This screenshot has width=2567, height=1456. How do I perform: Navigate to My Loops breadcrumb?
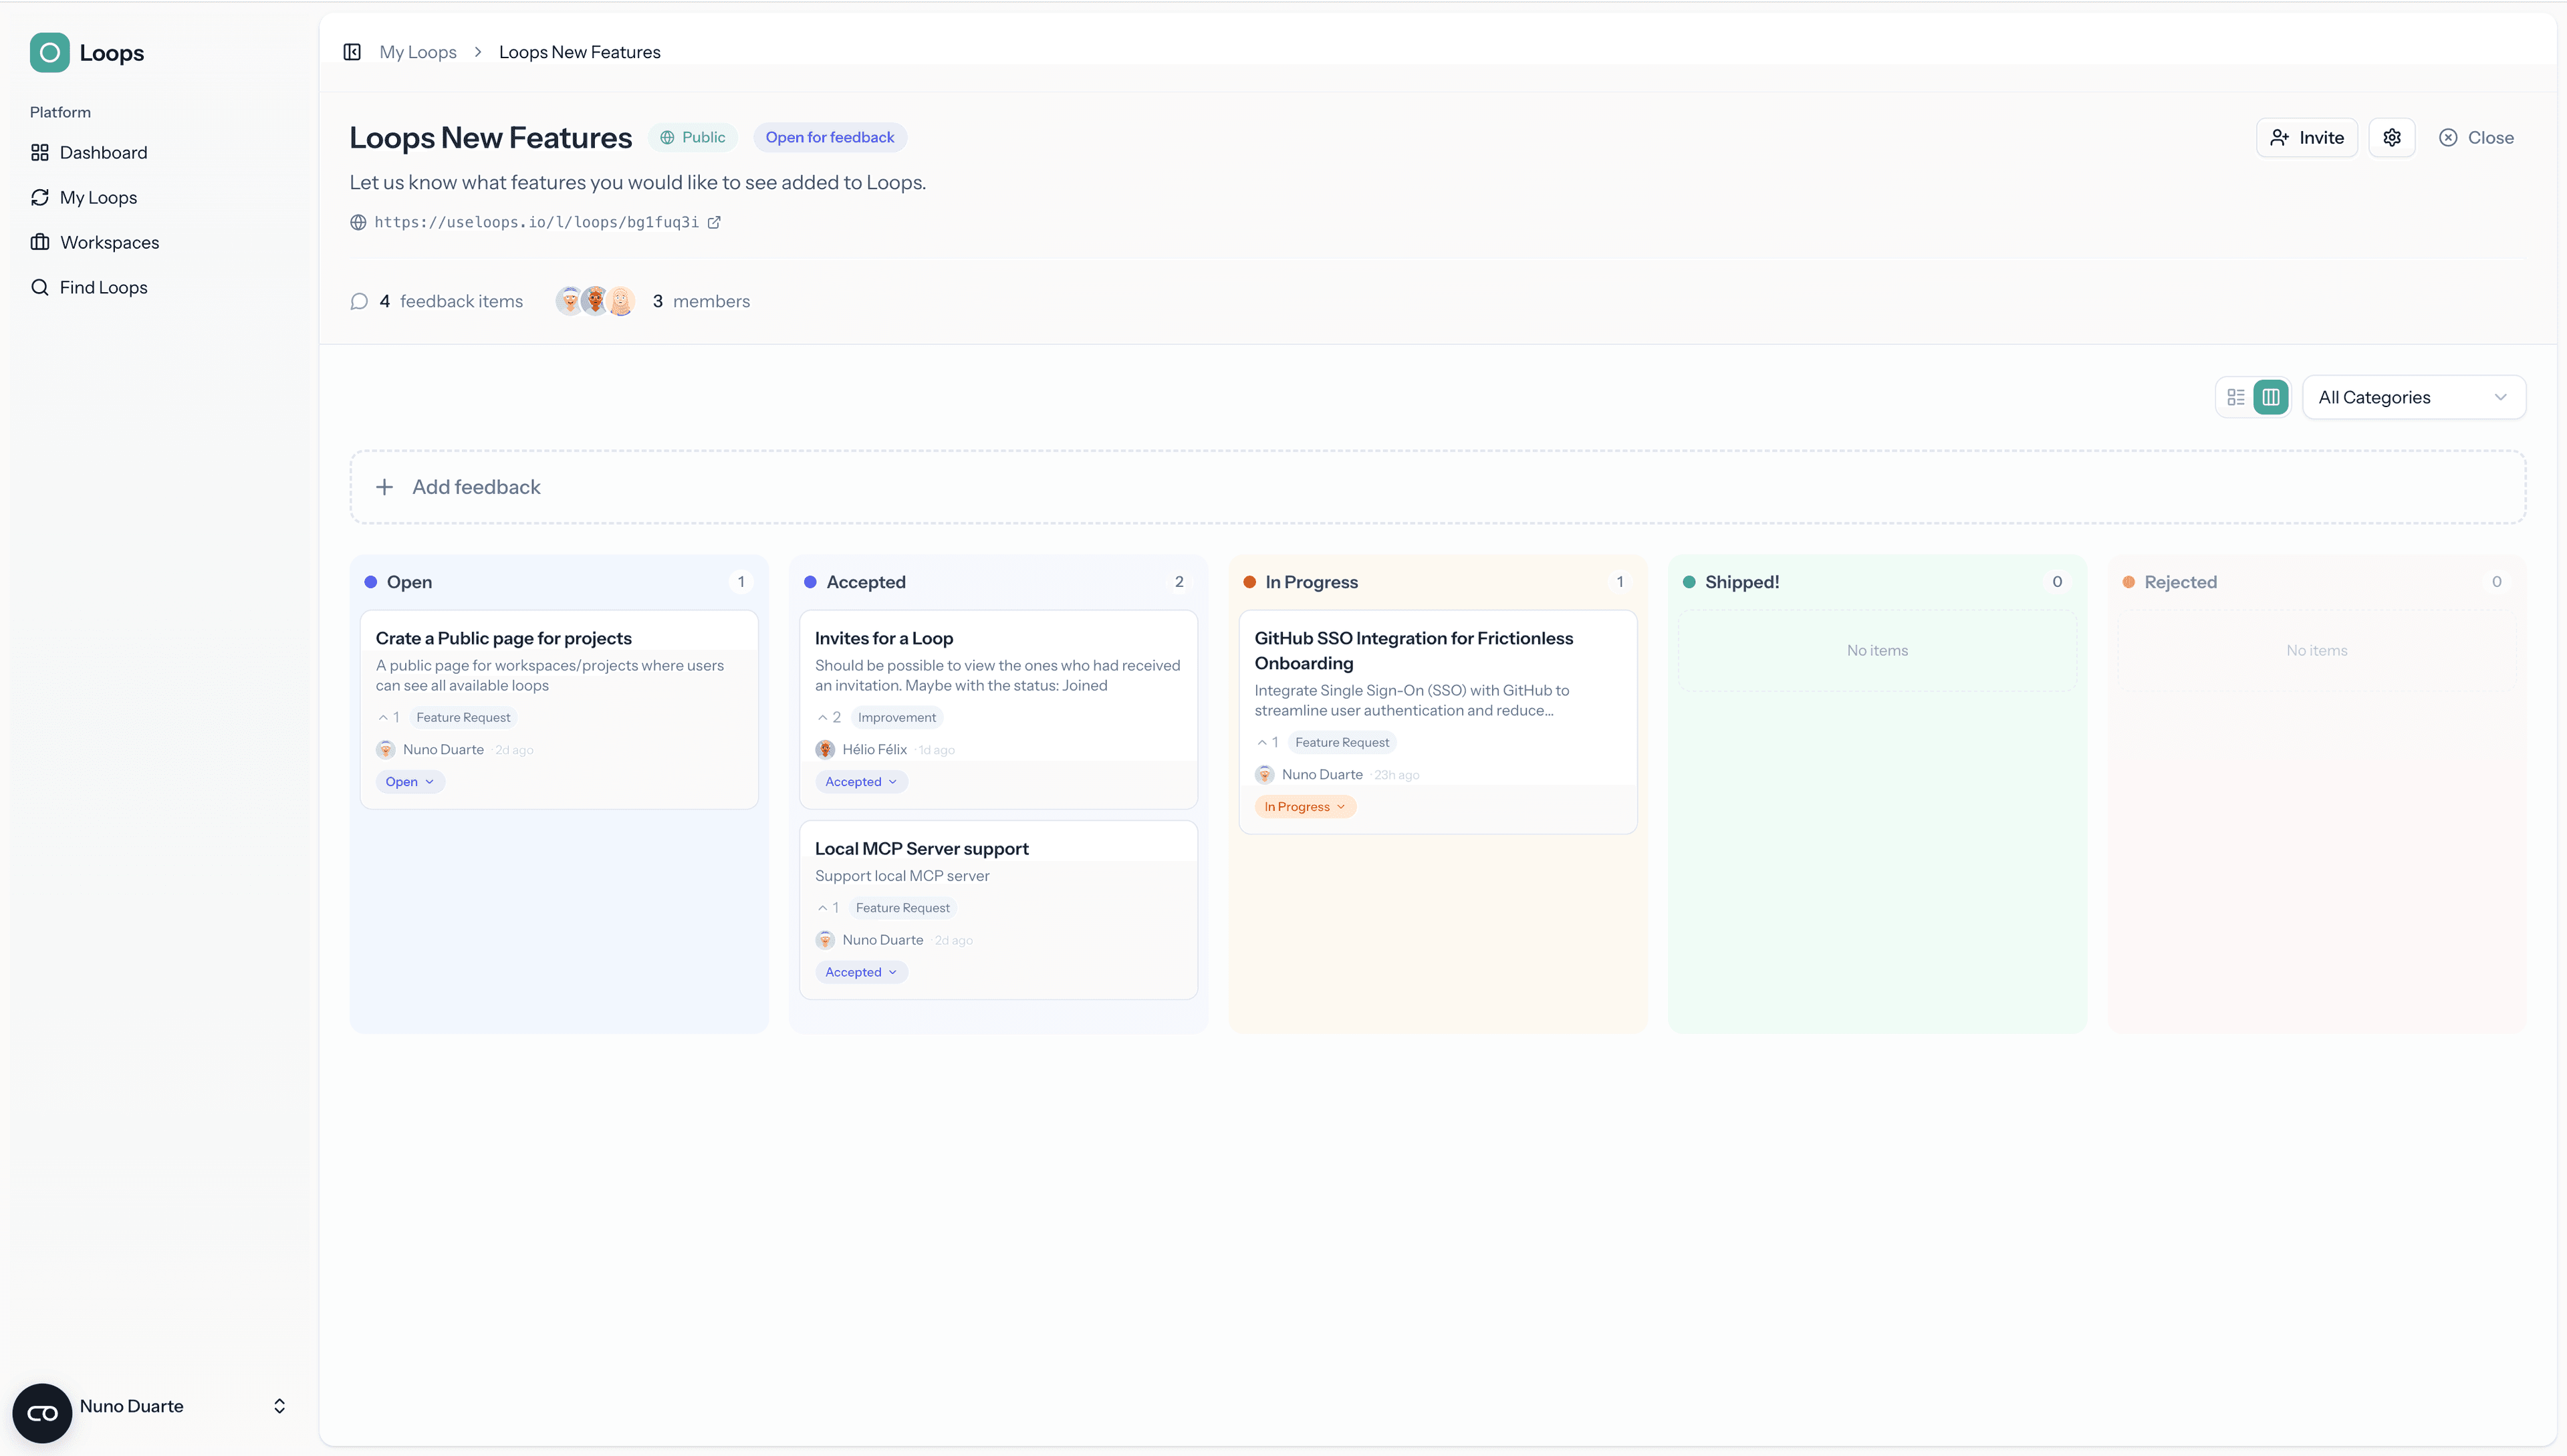pyautogui.click(x=418, y=51)
